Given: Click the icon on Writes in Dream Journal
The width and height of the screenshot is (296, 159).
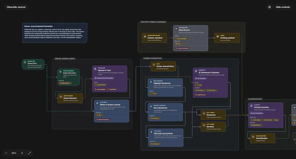Looking at the screenshot, I should click(97, 103).
